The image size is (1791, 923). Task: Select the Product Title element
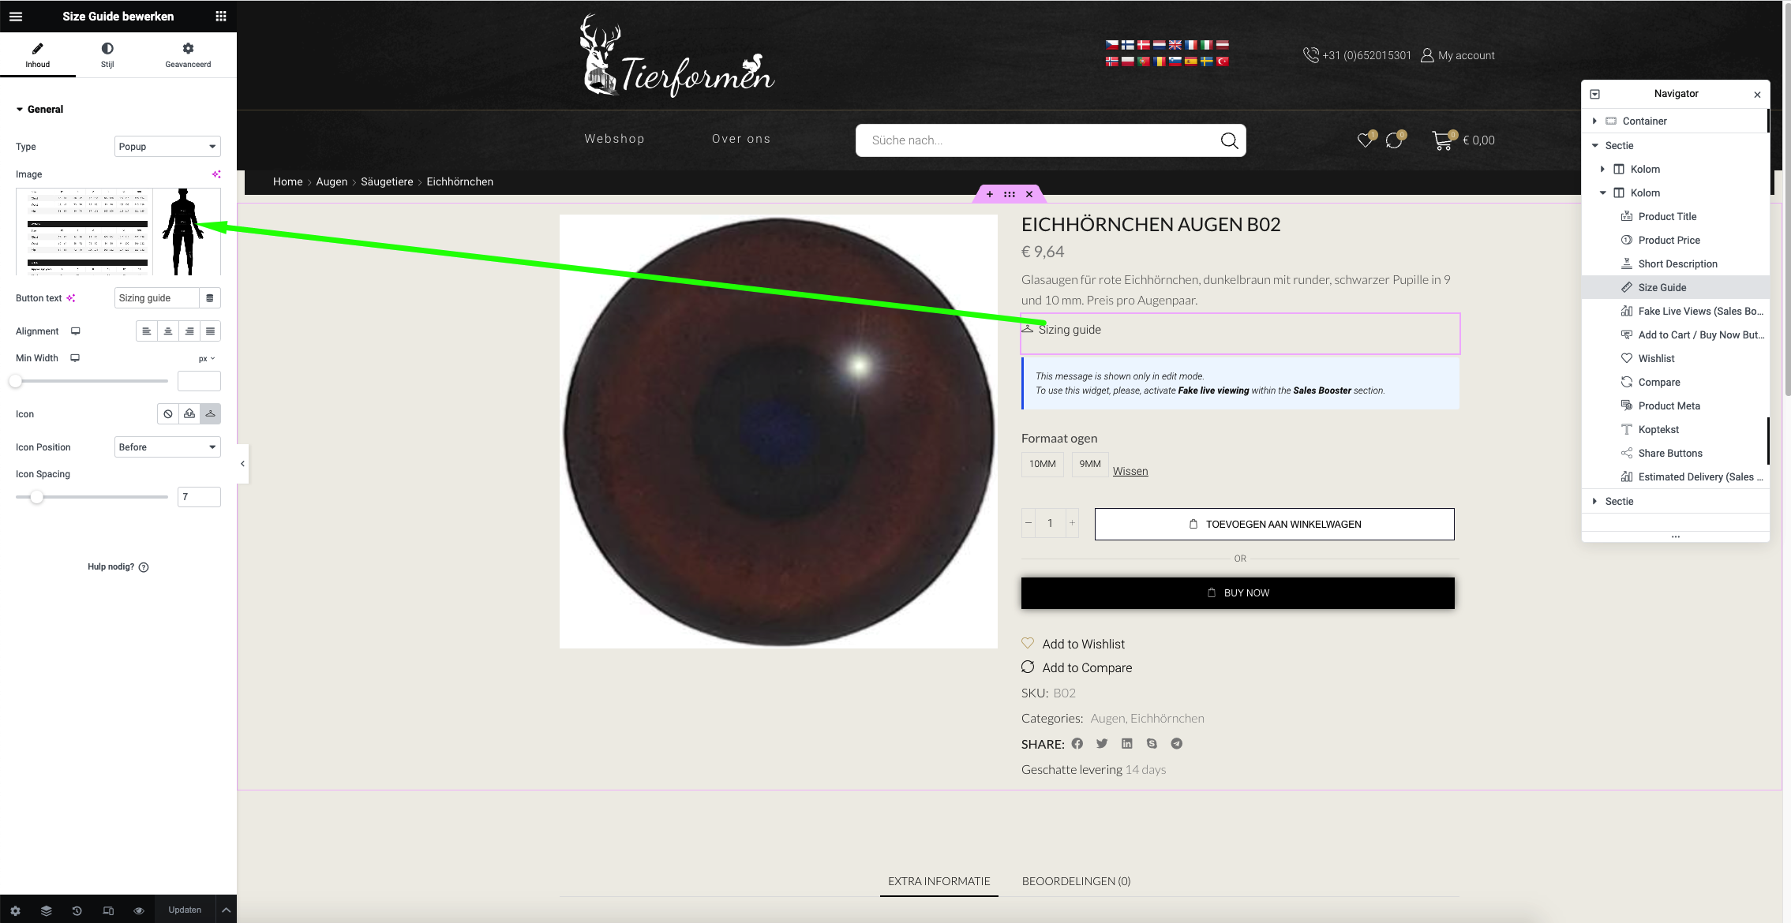click(1666, 217)
